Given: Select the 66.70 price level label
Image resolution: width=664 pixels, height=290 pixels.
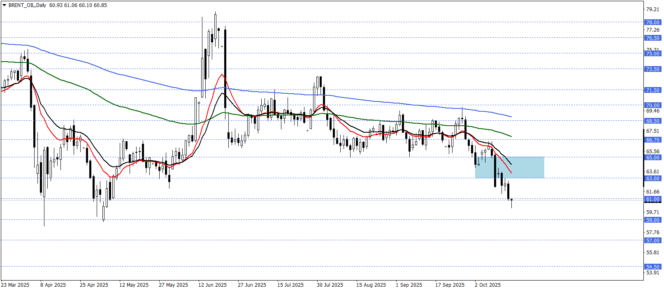Looking at the screenshot, I should (652, 140).
